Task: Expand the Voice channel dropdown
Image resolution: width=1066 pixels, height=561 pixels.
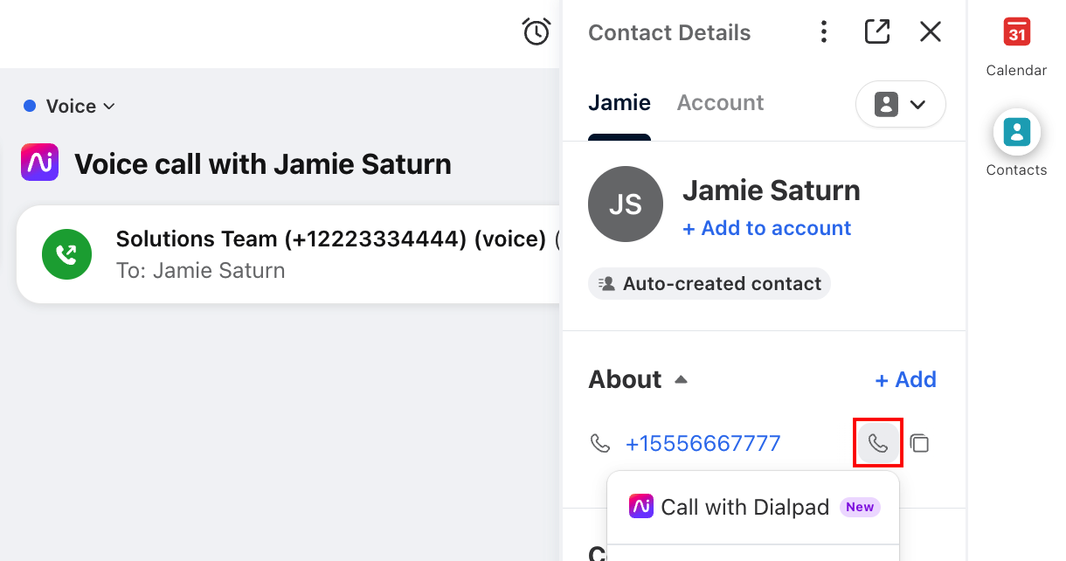Action: (70, 106)
